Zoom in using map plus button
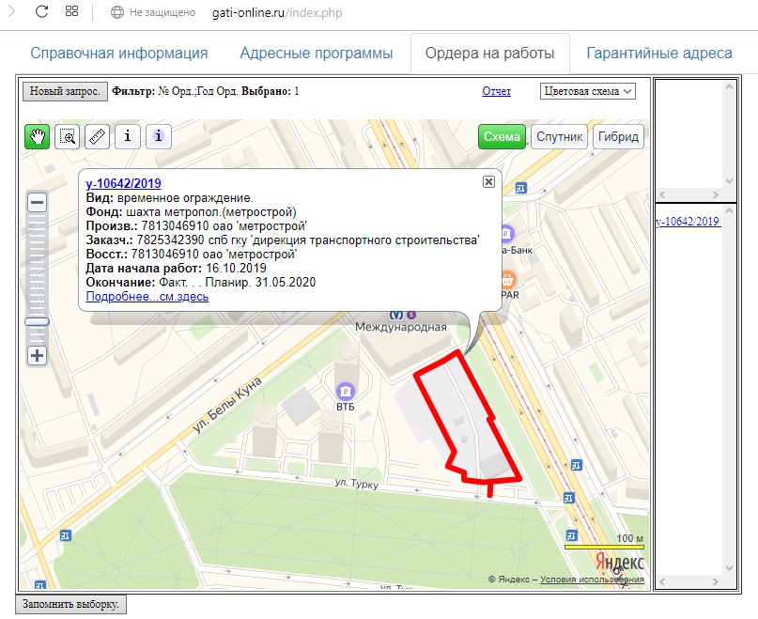The width and height of the screenshot is (758, 619). tap(38, 355)
